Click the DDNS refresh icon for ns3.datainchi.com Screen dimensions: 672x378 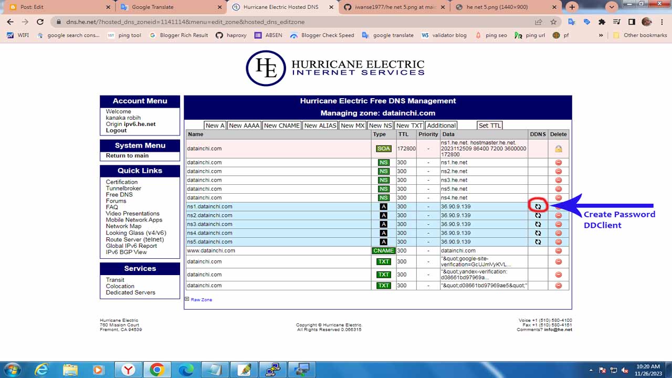[x=538, y=224]
